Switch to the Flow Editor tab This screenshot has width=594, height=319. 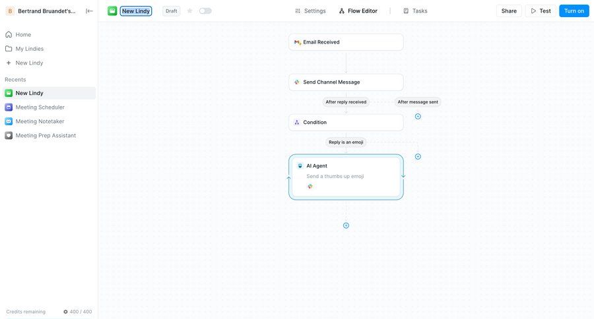[x=358, y=11]
